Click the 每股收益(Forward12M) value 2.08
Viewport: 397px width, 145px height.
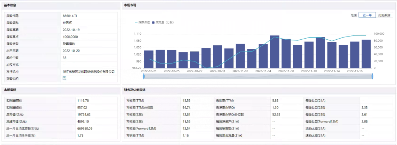(x=365, y=121)
